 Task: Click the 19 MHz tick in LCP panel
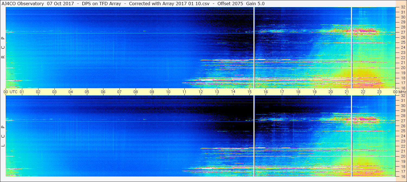(x=403, y=161)
